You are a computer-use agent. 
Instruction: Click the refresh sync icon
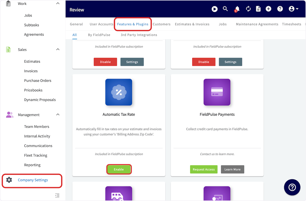point(248,9)
